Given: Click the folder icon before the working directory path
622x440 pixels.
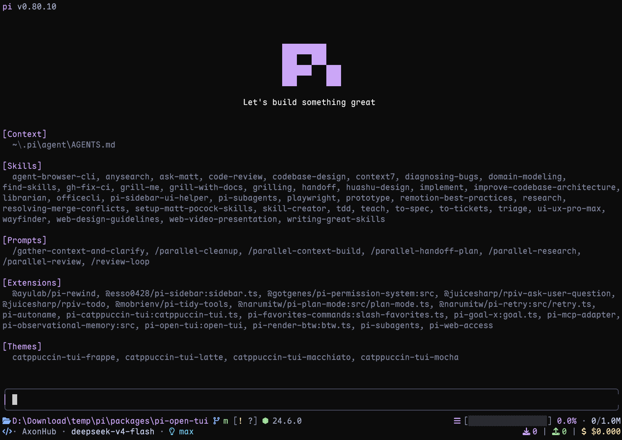Looking at the screenshot, I should tap(7, 421).
